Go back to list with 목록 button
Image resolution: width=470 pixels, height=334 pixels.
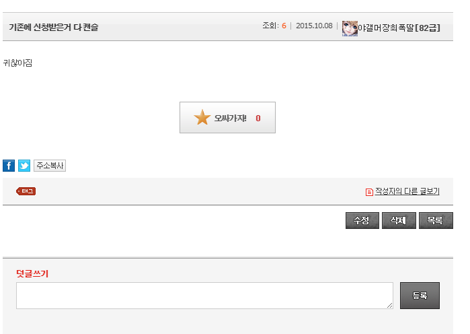pyautogui.click(x=436, y=220)
